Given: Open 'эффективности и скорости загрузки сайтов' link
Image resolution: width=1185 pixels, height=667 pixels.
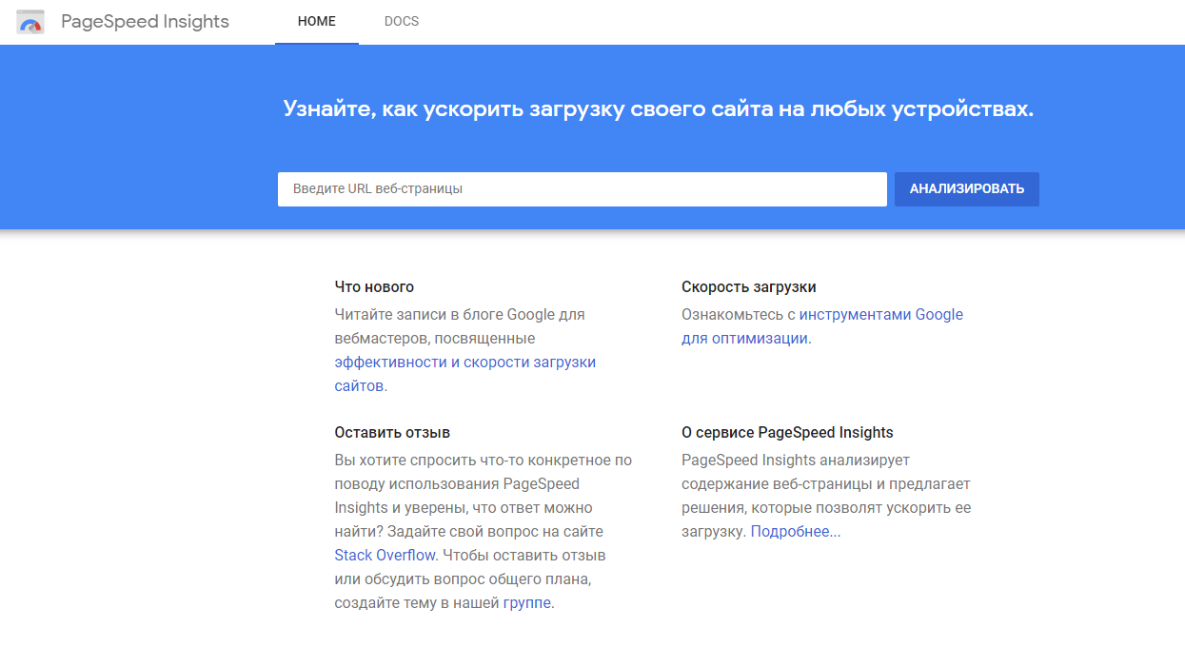Looking at the screenshot, I should [464, 374].
